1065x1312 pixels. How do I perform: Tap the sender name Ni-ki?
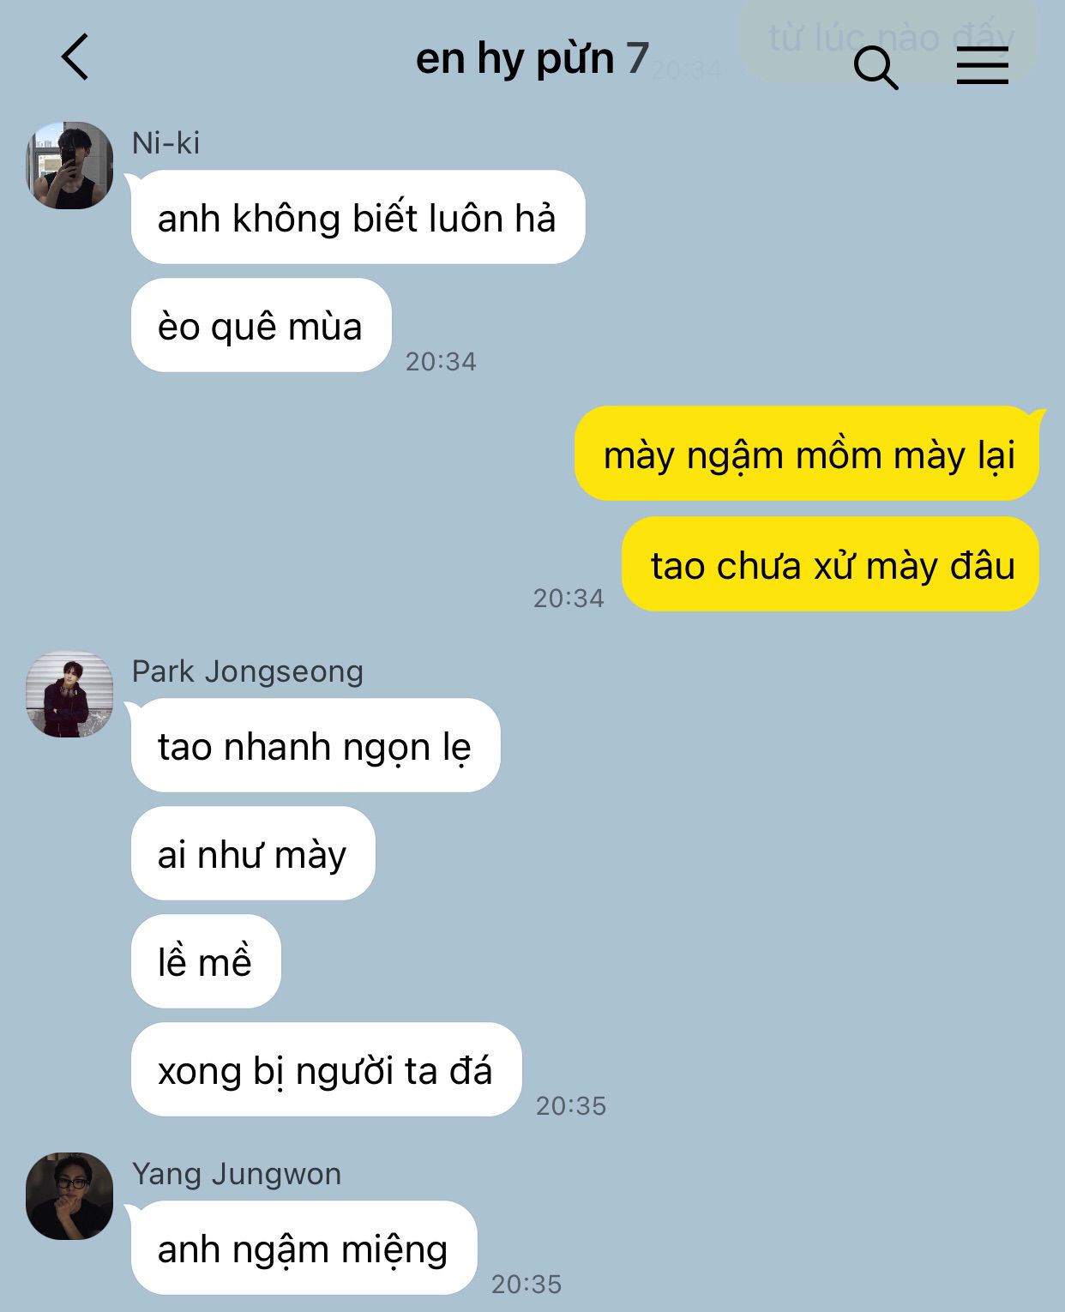point(165,143)
